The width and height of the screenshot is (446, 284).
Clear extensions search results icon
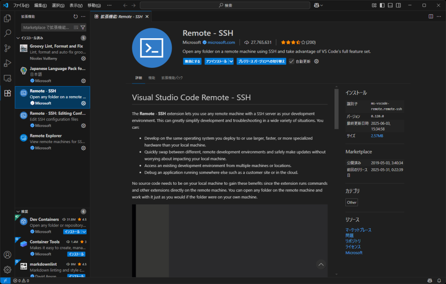(76, 27)
